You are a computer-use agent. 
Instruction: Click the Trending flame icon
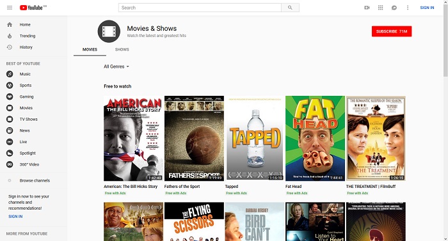pyautogui.click(x=10, y=36)
